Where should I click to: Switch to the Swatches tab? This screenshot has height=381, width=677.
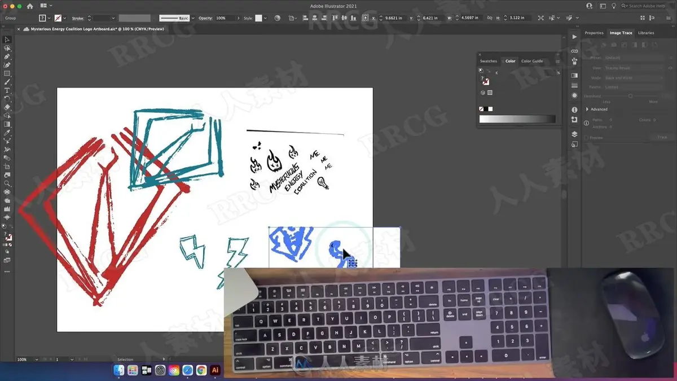[x=489, y=61]
